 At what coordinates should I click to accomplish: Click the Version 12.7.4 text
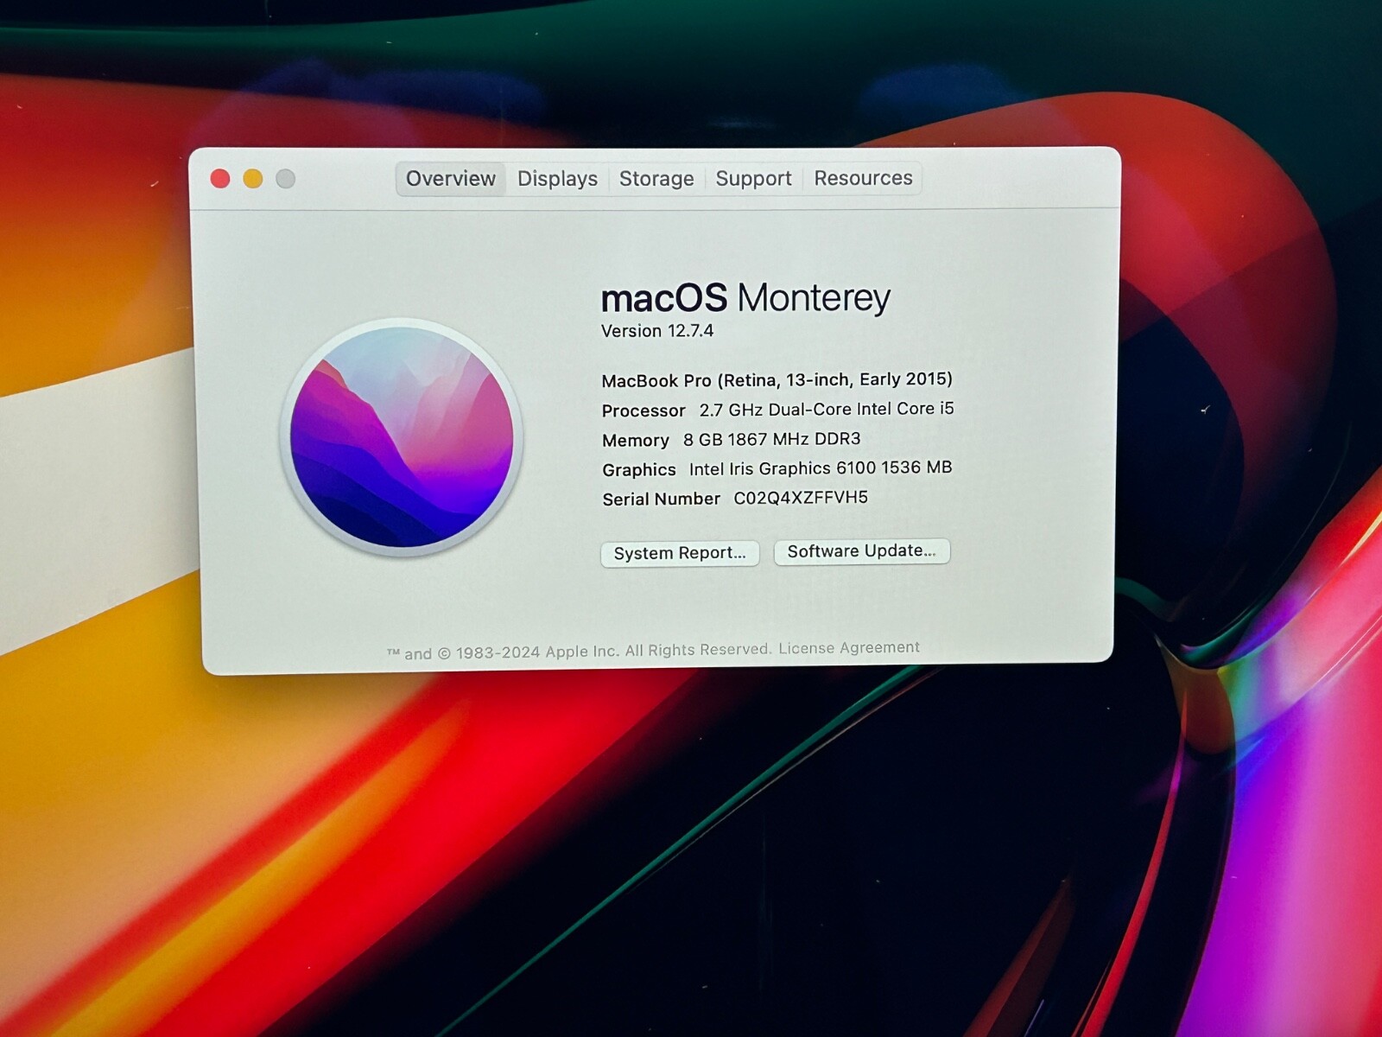click(x=657, y=331)
